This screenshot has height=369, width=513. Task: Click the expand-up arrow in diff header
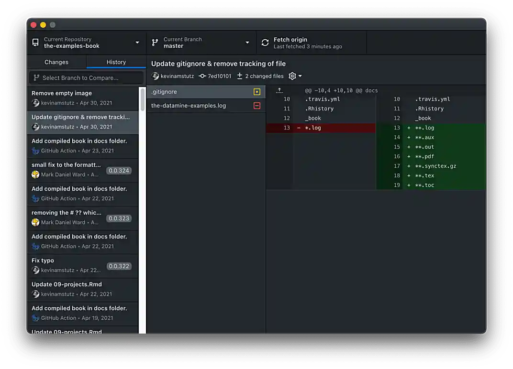279,90
